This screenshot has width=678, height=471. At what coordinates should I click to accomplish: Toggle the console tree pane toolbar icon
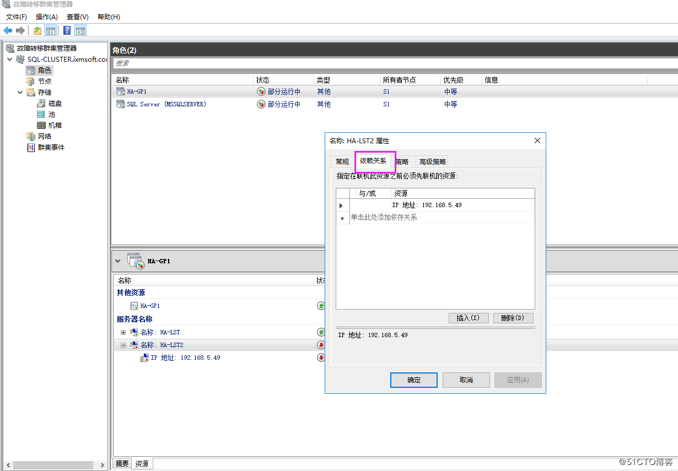[51, 30]
